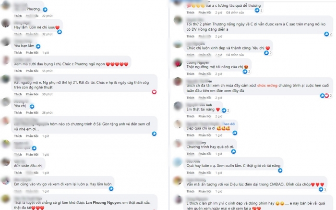The height and width of the screenshot is (210, 336).
Task: Click Phản hồi under 'Yêu bạn lắm' comment
Action: (32, 52)
